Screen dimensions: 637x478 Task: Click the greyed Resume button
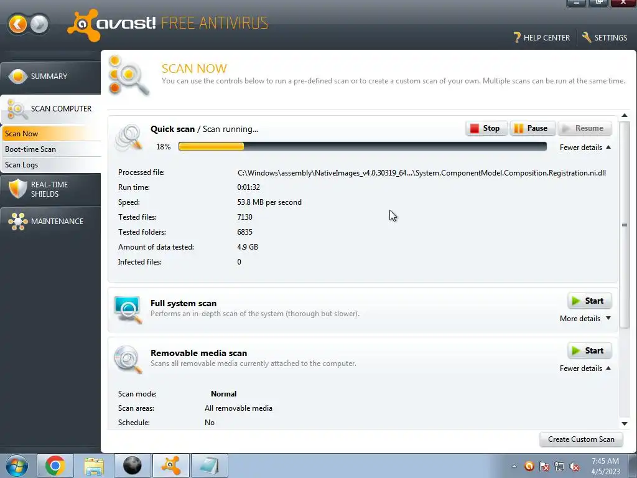(x=585, y=128)
